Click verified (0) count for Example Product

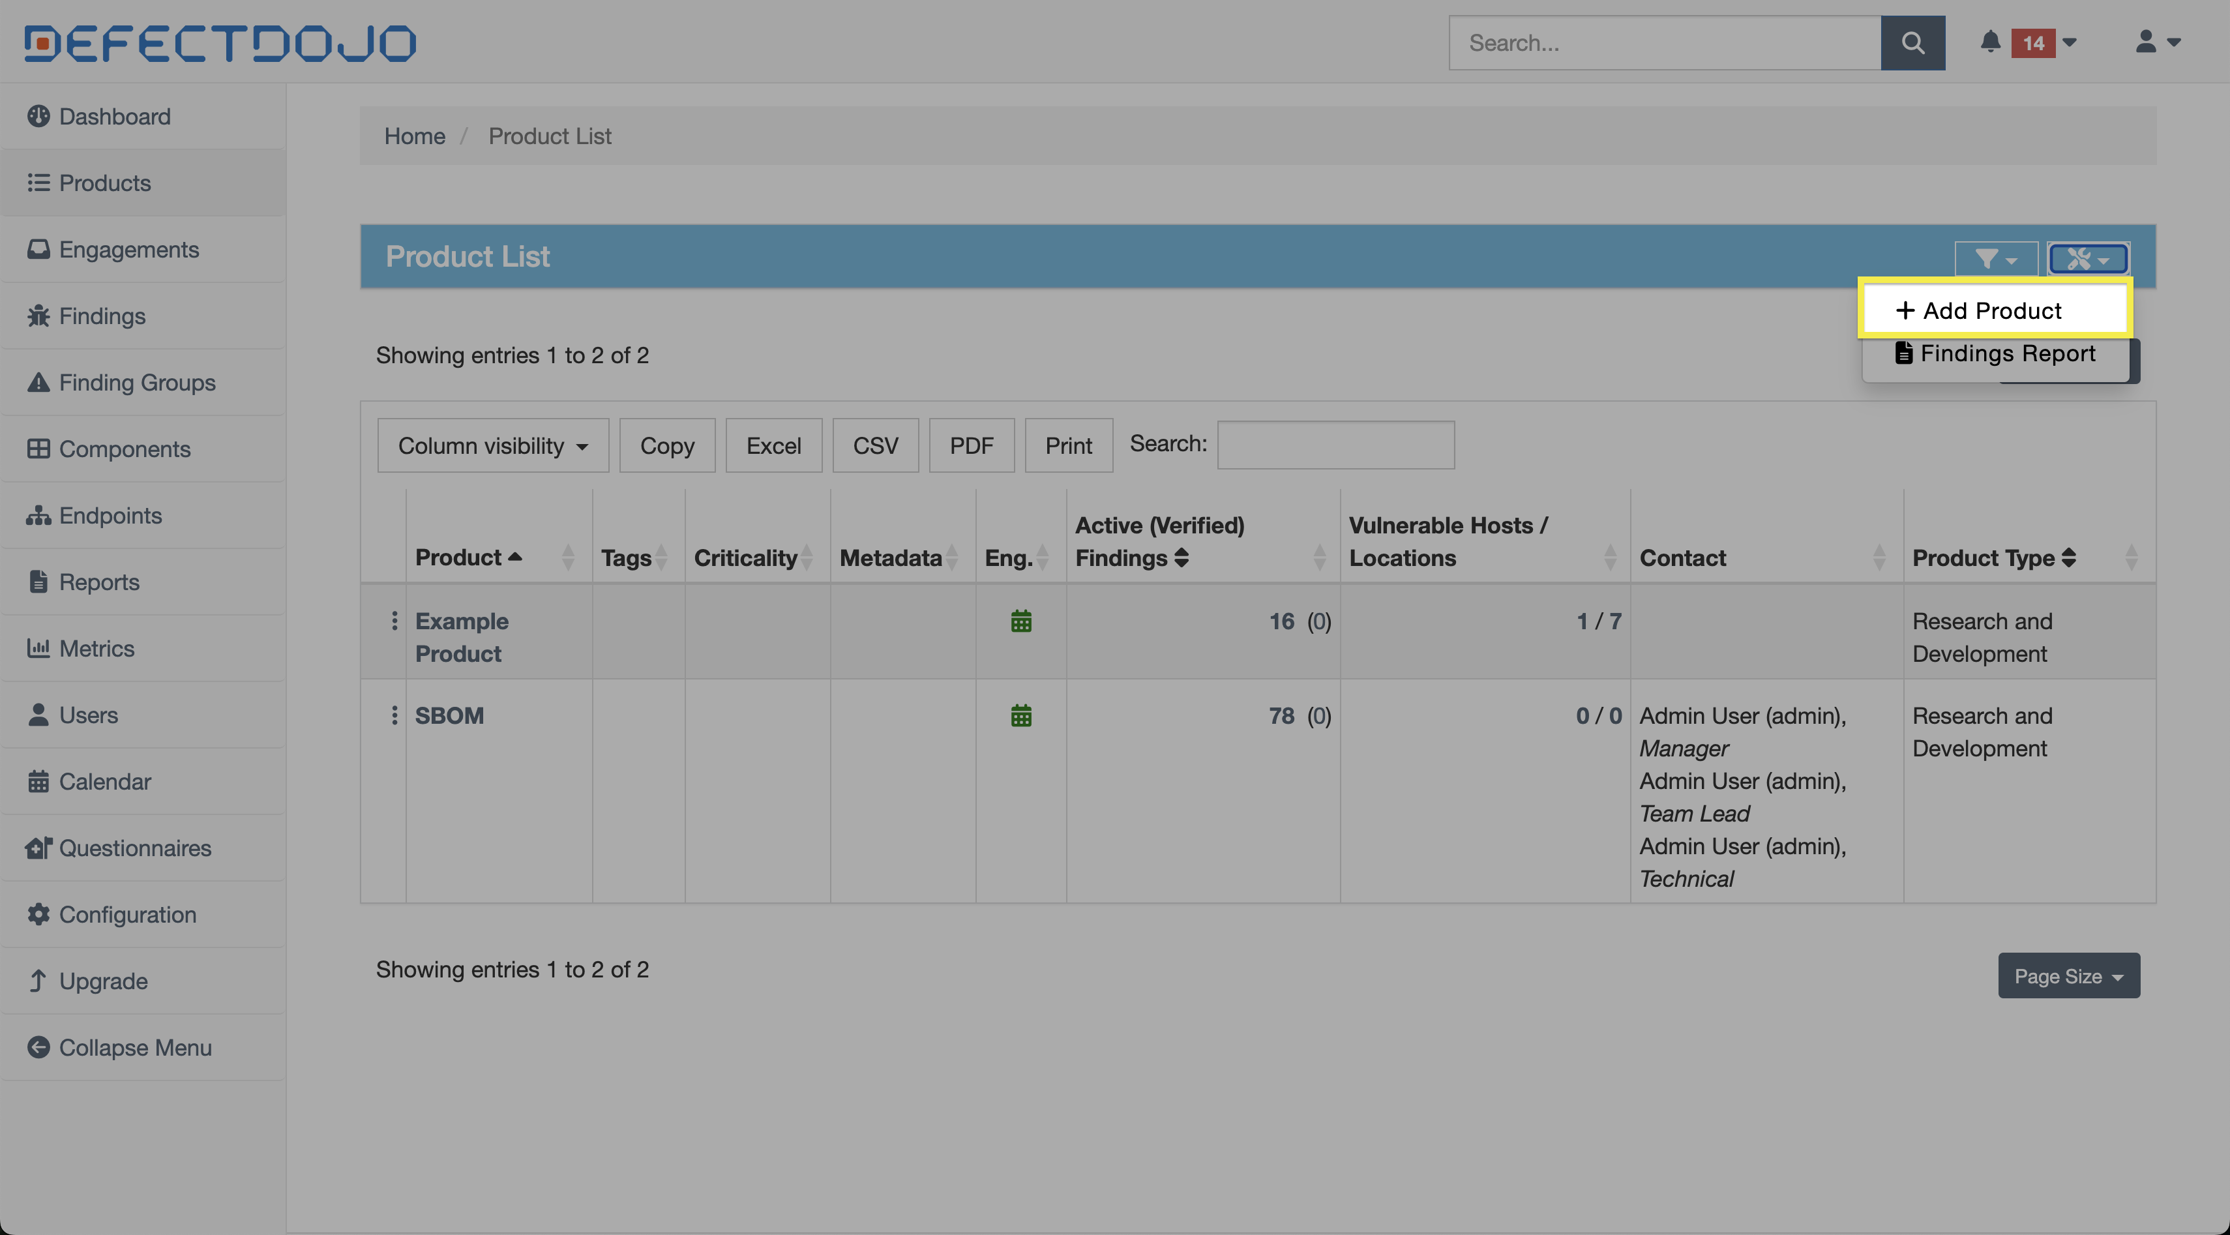pyautogui.click(x=1319, y=621)
